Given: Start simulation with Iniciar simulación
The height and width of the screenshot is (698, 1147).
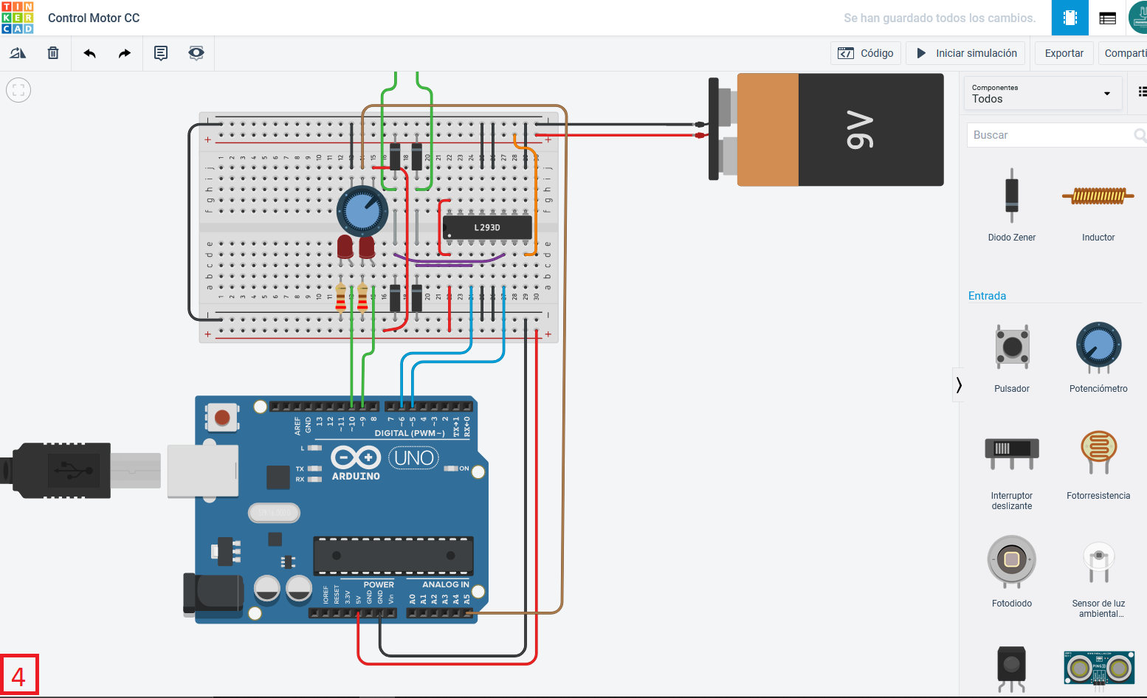Looking at the screenshot, I should 966,53.
